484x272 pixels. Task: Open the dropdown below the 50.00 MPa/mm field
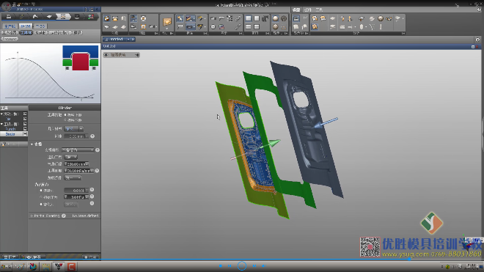coord(73,178)
